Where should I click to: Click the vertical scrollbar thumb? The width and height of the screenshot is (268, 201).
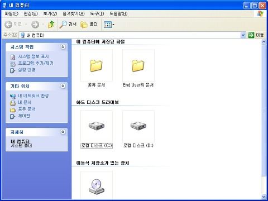264,111
